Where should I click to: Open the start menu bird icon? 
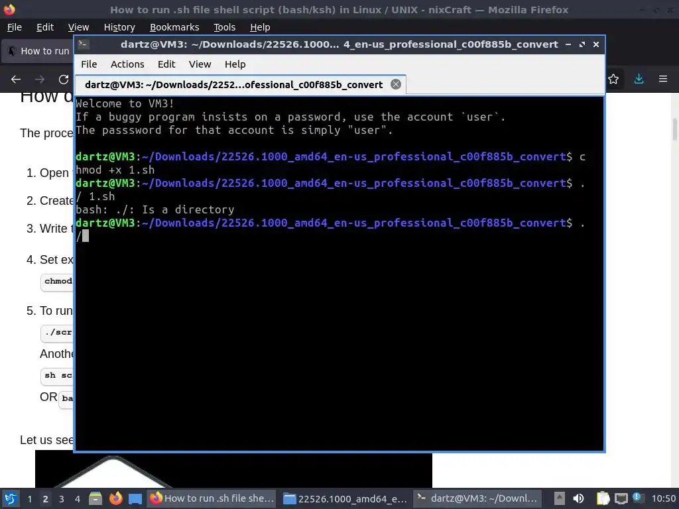(x=11, y=498)
